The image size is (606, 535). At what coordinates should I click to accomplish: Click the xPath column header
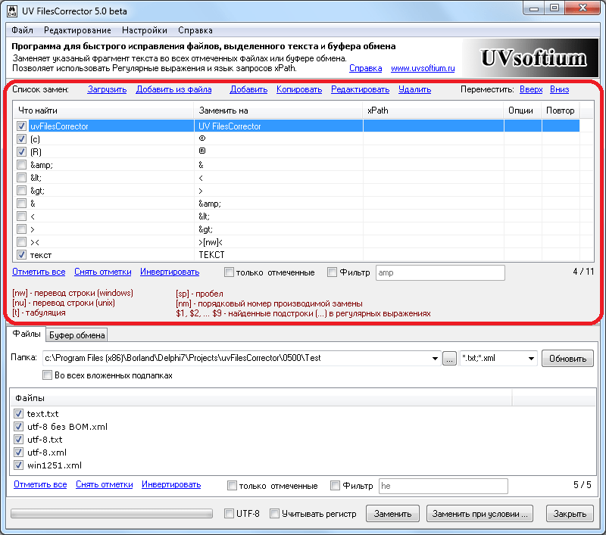(x=433, y=110)
